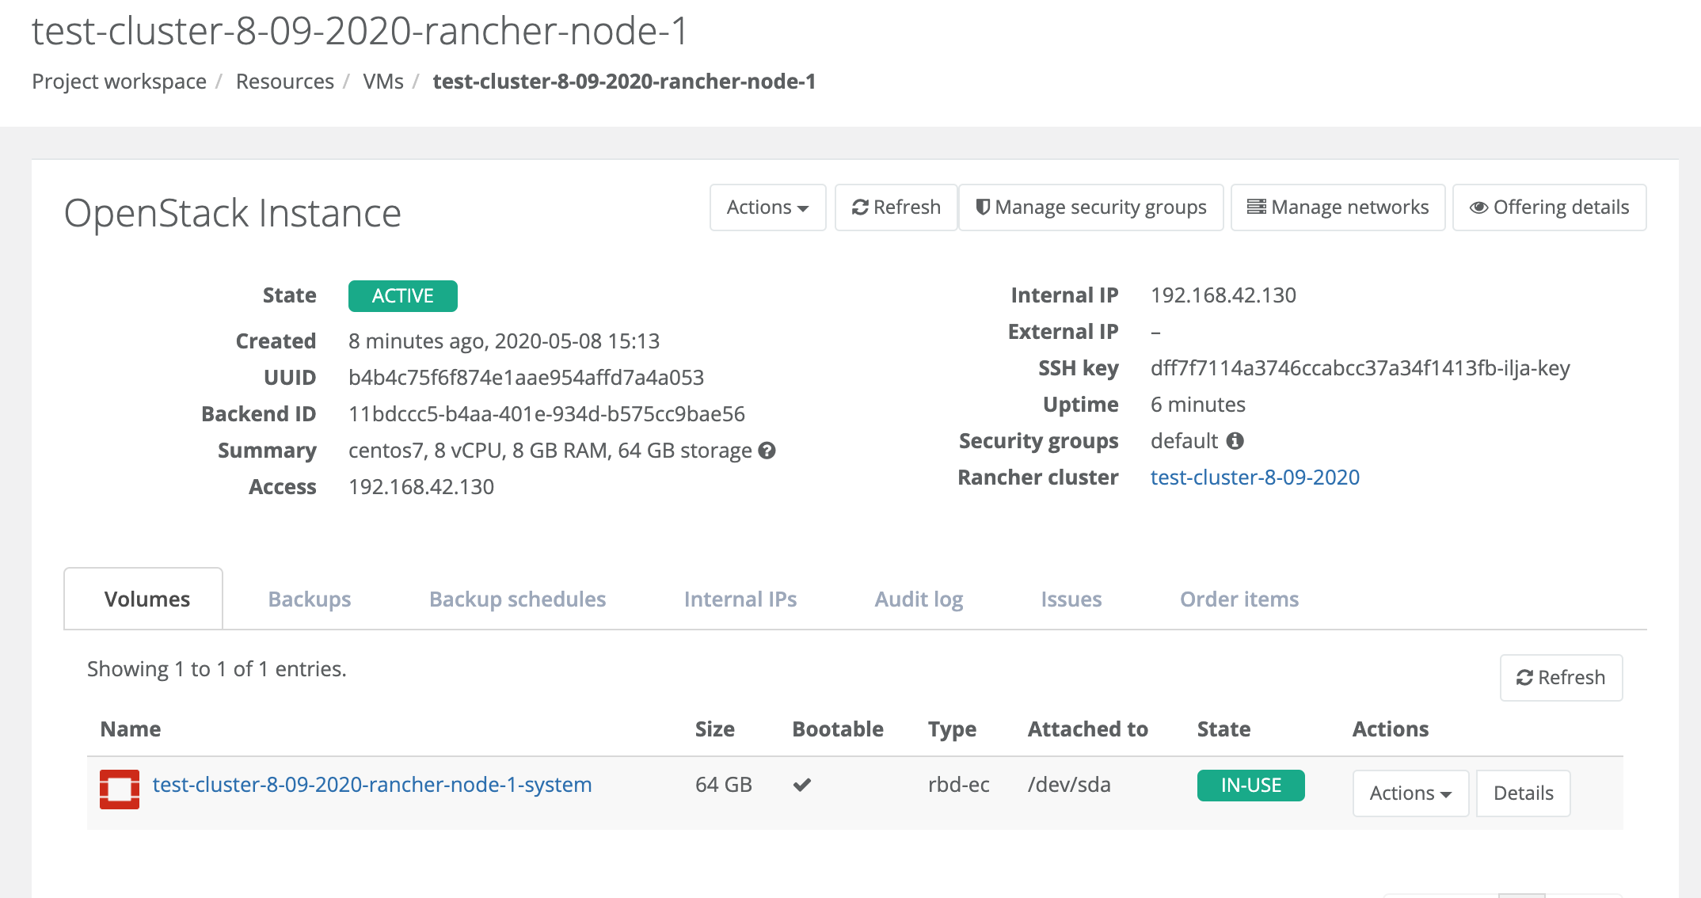
Task: Click the Bootable checkmark in volume row
Action: [802, 785]
